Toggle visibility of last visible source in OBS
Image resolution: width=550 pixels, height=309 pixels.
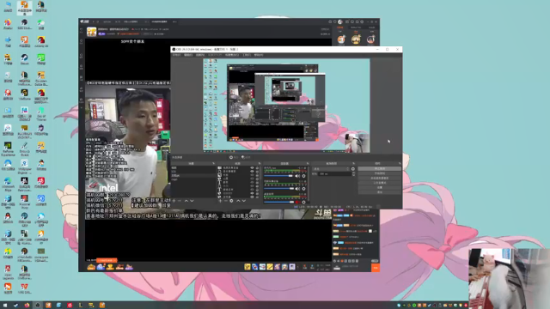pyautogui.click(x=252, y=197)
